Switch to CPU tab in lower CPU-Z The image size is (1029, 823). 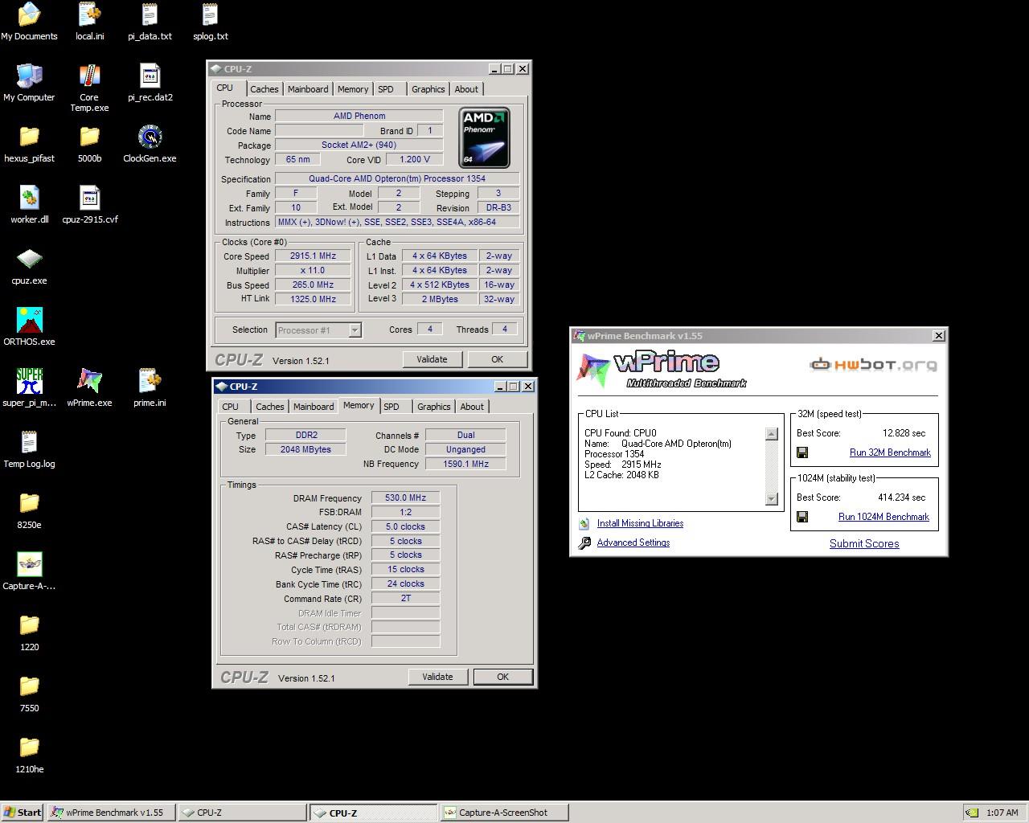[x=231, y=407]
